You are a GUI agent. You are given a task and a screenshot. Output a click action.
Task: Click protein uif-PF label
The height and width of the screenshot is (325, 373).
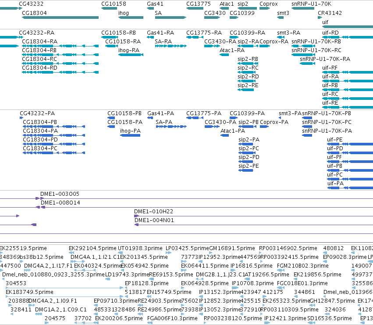tap(334, 157)
